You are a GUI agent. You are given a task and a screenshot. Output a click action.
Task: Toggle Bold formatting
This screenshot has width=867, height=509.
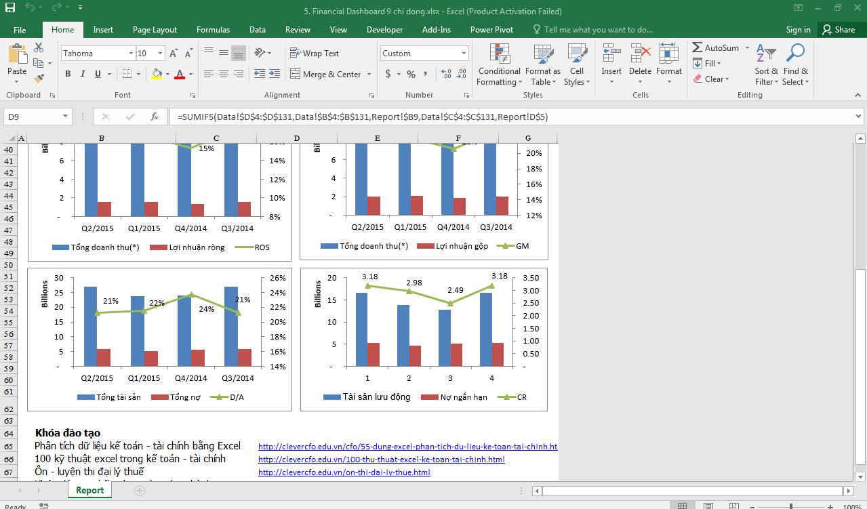[x=68, y=74]
